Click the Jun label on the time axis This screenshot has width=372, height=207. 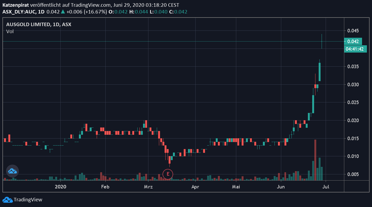point(281,187)
